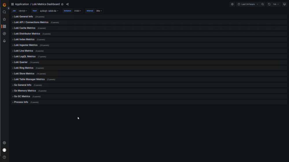This screenshot has width=289, height=162.
Task: Share the dashboard via share icon
Action: pyautogui.click(x=67, y=4)
